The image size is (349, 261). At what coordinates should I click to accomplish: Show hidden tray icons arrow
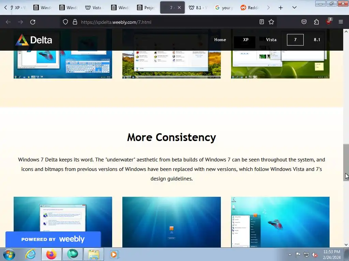click(290, 255)
